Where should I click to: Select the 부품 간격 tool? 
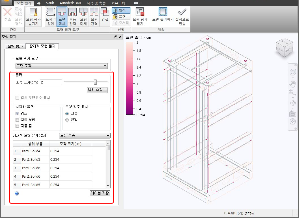(x=72, y=17)
